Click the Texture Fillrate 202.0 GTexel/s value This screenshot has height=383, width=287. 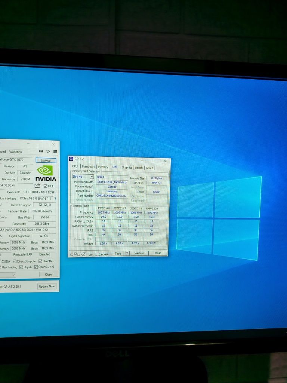point(42,211)
